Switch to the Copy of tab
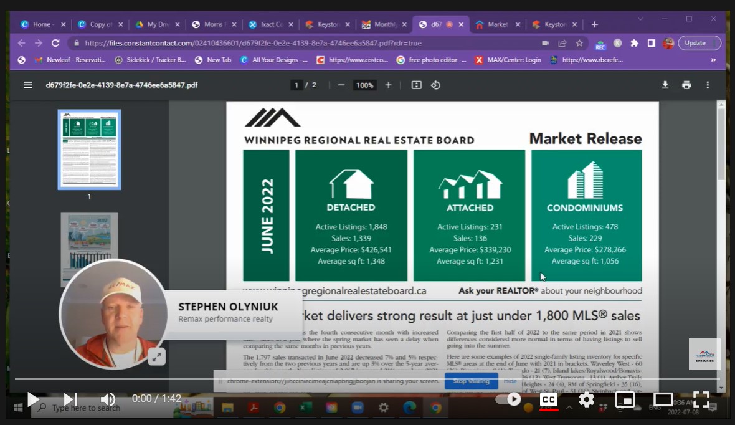The image size is (735, 425). coord(100,24)
